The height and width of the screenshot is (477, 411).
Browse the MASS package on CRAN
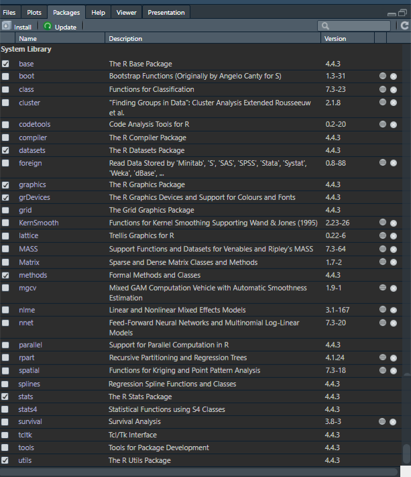coord(383,250)
